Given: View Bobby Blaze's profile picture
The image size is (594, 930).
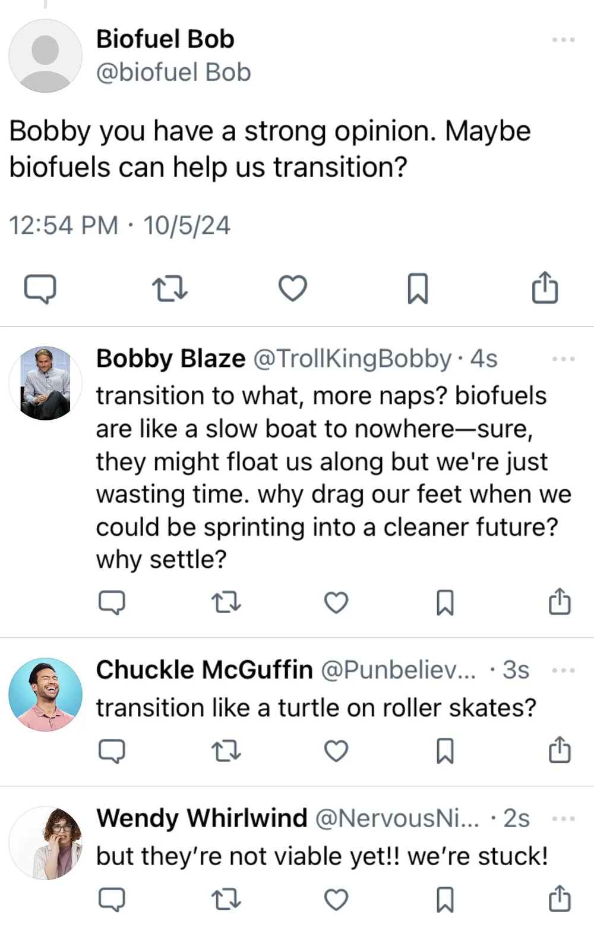Looking at the screenshot, I should [46, 384].
